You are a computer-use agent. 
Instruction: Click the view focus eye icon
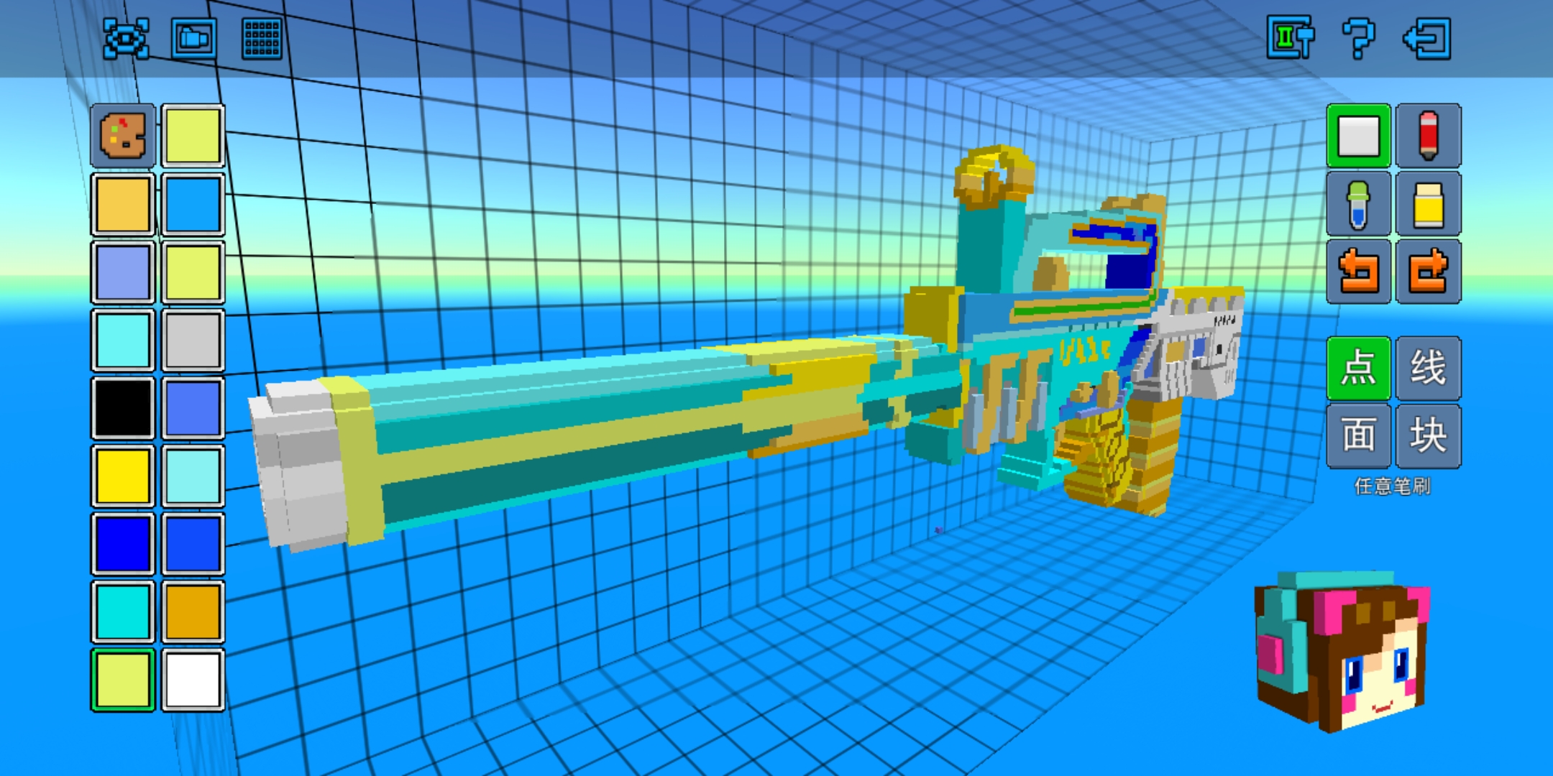[126, 37]
